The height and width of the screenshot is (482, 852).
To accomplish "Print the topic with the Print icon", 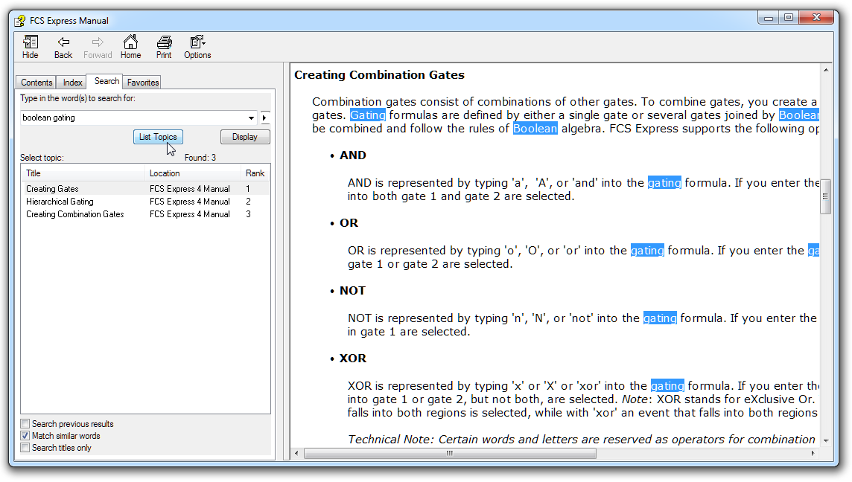I will point(164,42).
